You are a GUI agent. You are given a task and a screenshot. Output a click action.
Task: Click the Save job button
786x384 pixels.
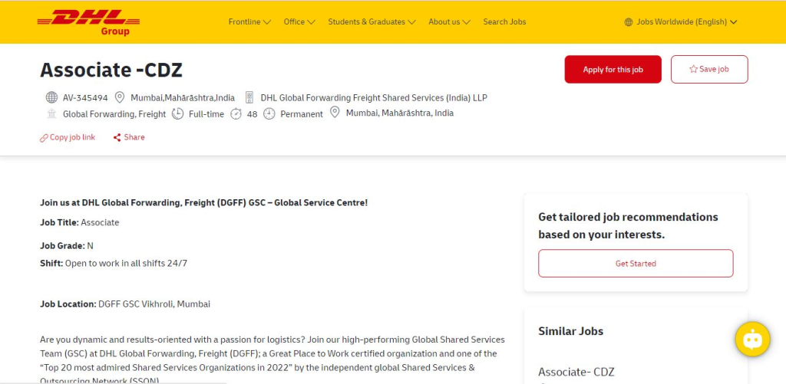(709, 69)
